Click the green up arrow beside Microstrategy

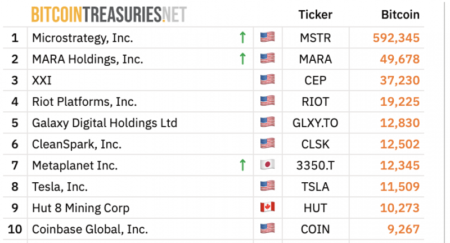[242, 38]
